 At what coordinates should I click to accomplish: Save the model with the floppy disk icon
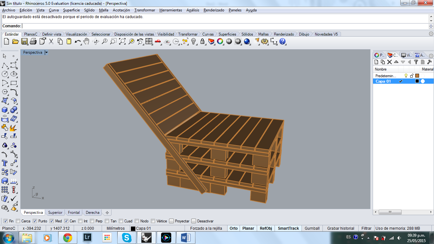pyautogui.click(x=24, y=41)
